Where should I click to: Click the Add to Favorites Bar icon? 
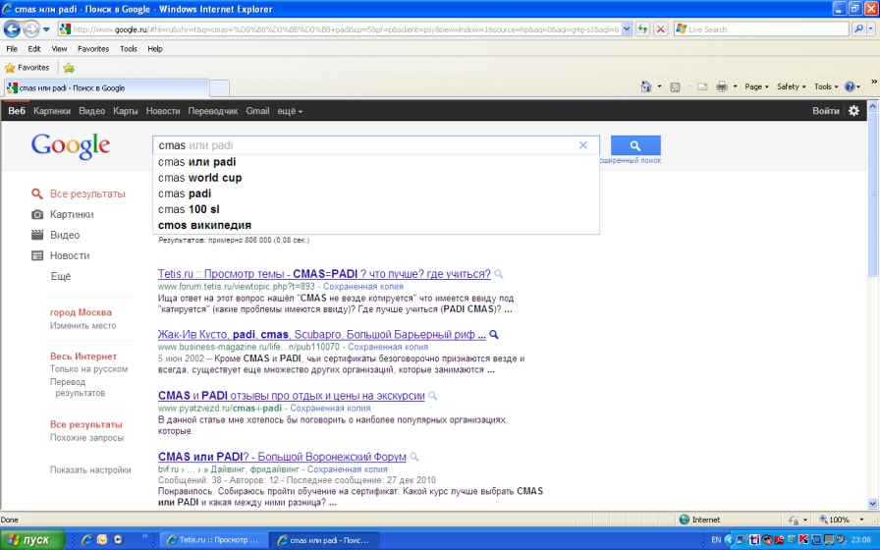coord(69,68)
